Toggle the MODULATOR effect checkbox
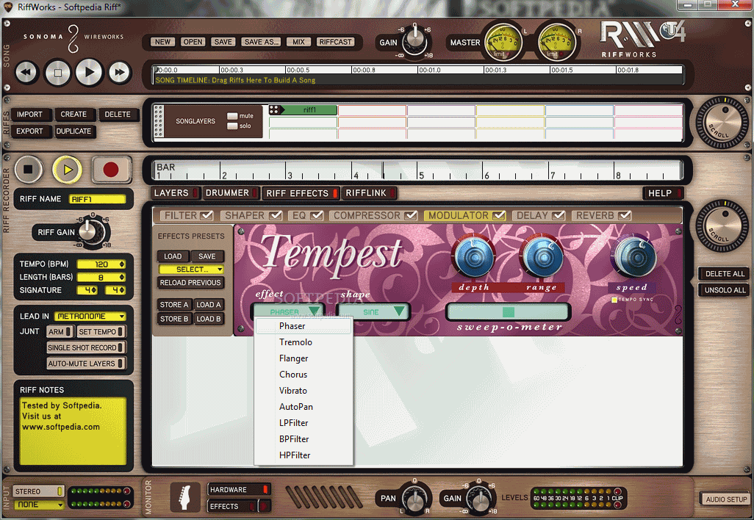 pyautogui.click(x=499, y=215)
